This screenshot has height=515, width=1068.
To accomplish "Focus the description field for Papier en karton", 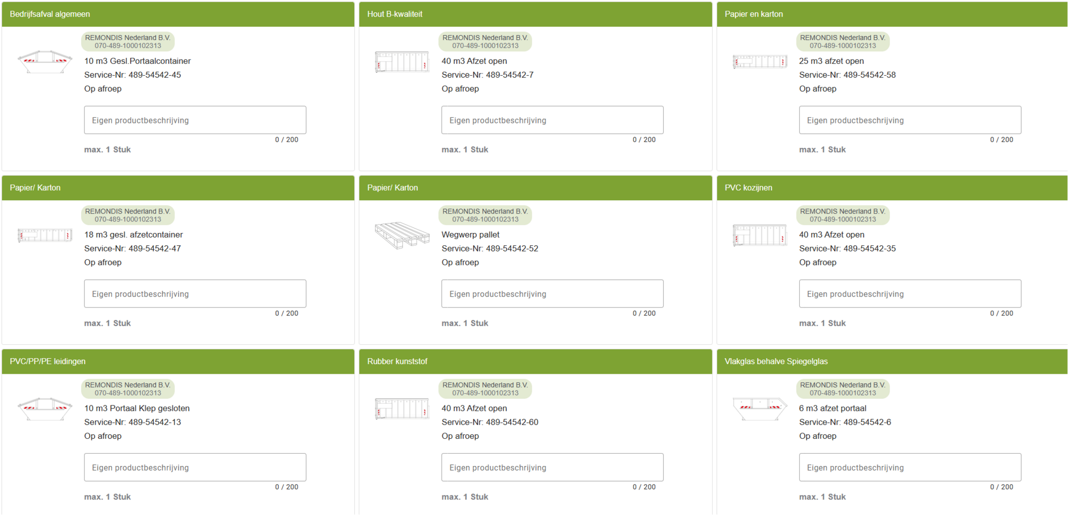I will [x=909, y=120].
